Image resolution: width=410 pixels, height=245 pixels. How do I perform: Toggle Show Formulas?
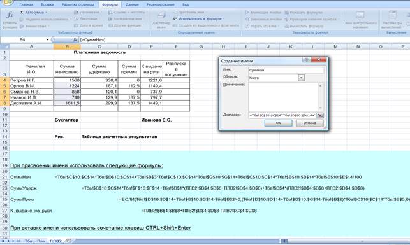(304, 13)
